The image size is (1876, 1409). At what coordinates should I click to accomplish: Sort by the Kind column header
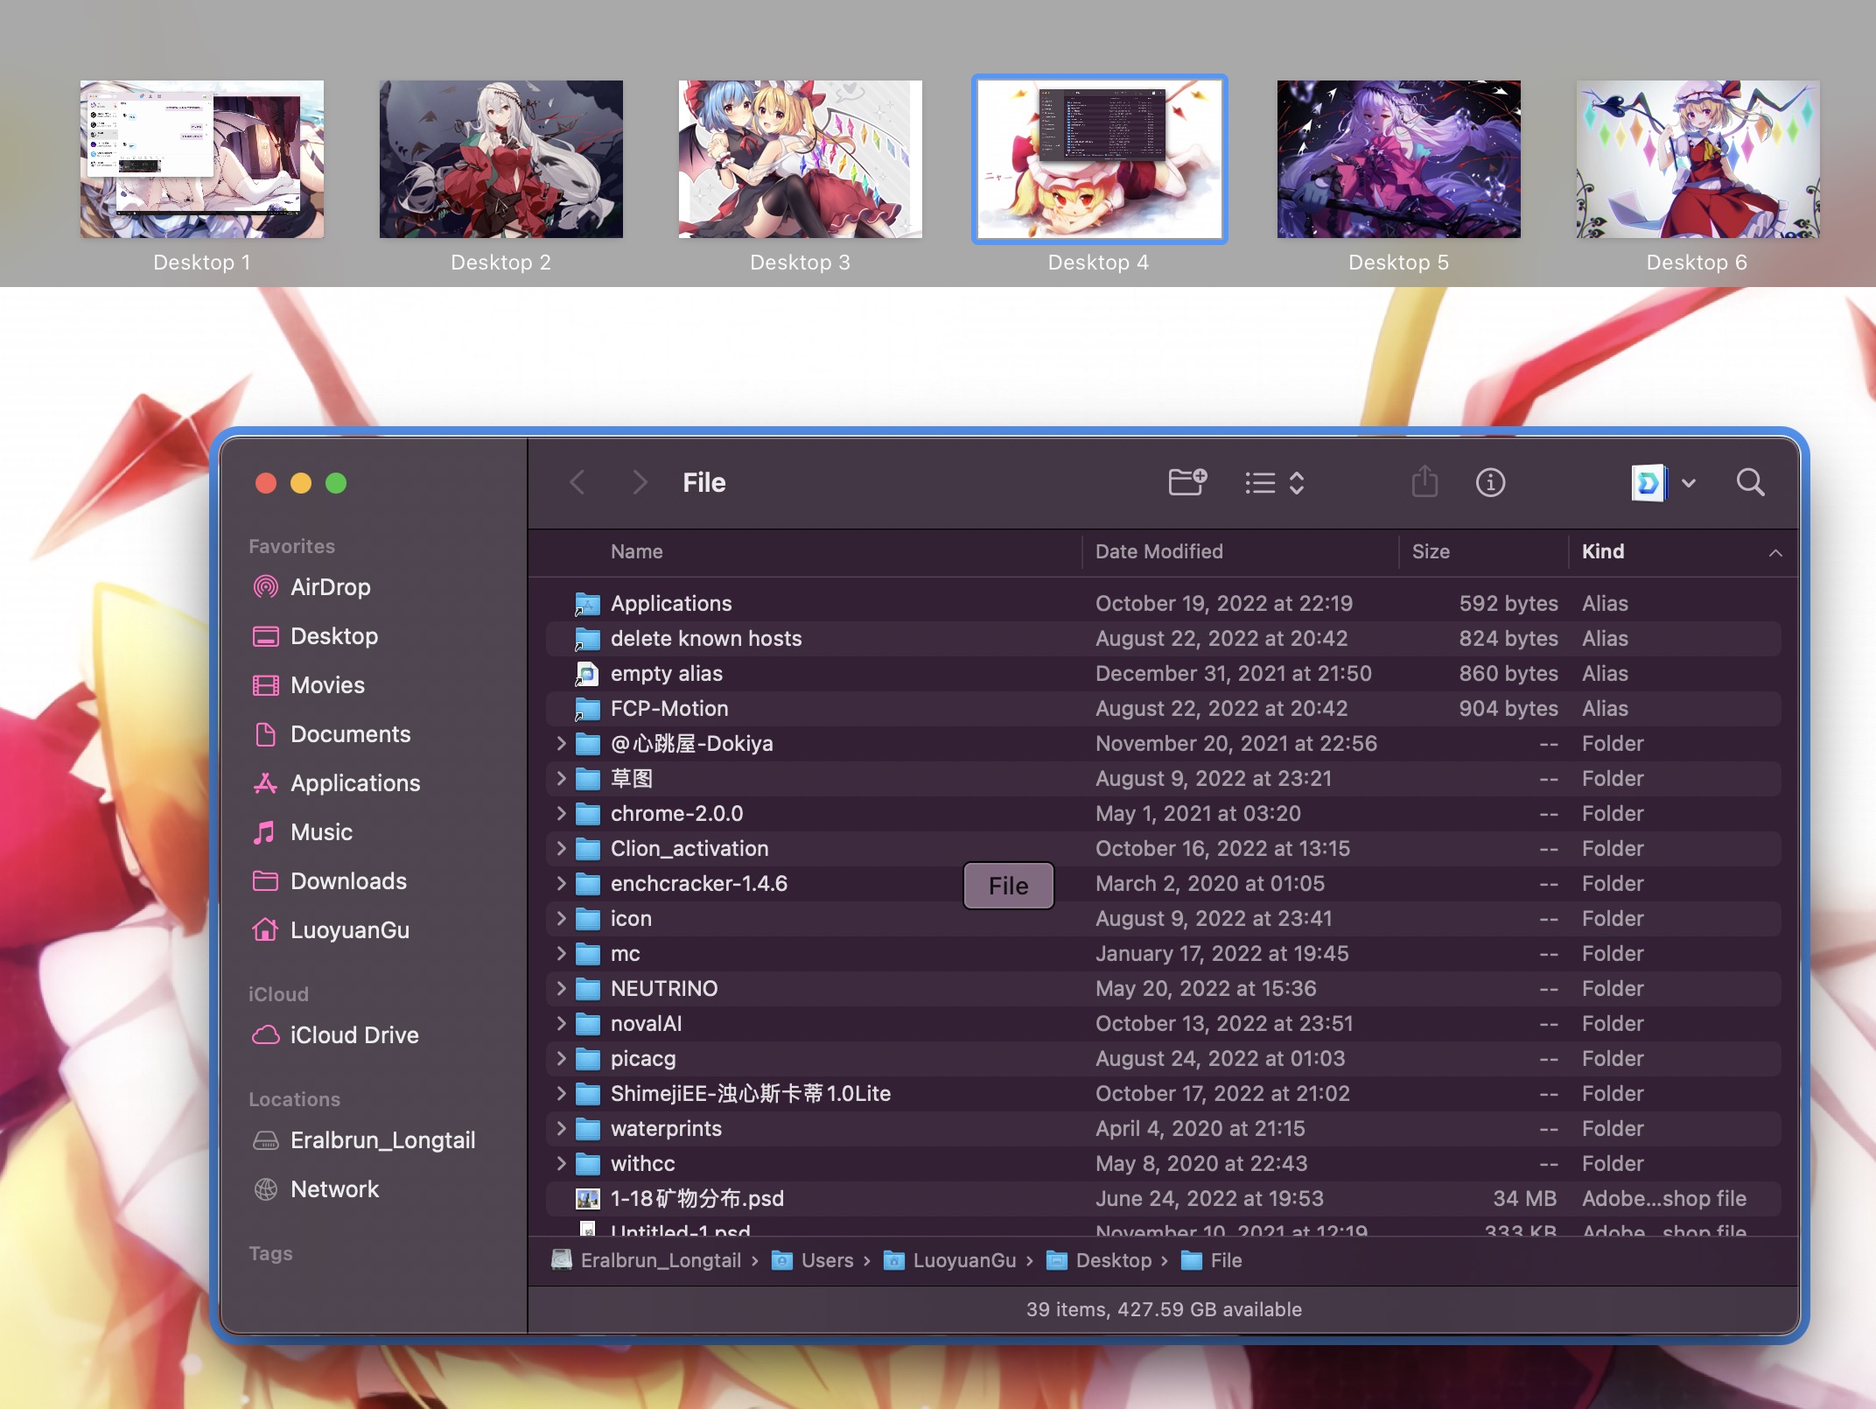1602,551
